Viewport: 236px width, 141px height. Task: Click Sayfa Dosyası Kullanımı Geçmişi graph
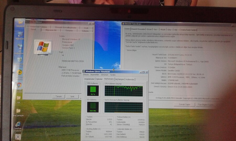[124, 107]
